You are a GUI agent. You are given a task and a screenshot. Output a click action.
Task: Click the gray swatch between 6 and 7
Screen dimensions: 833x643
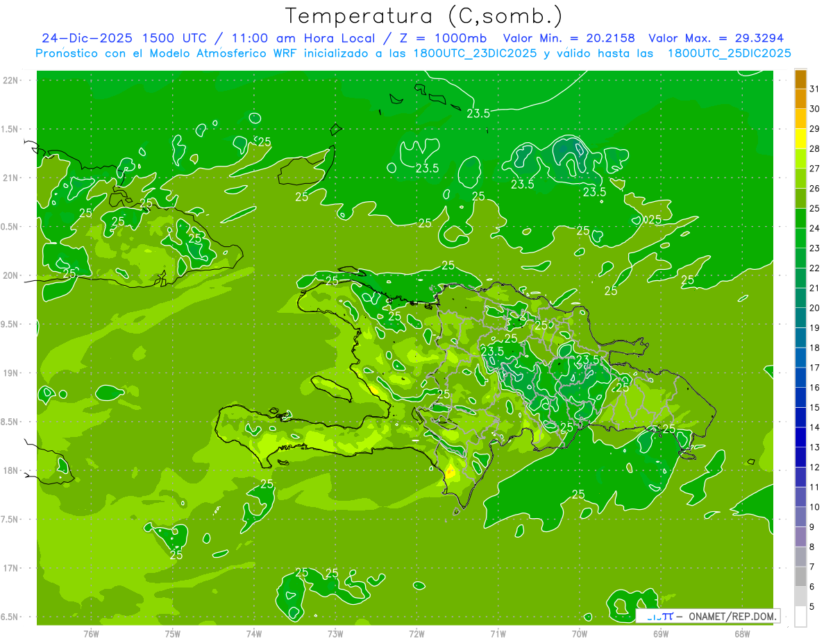click(x=800, y=576)
